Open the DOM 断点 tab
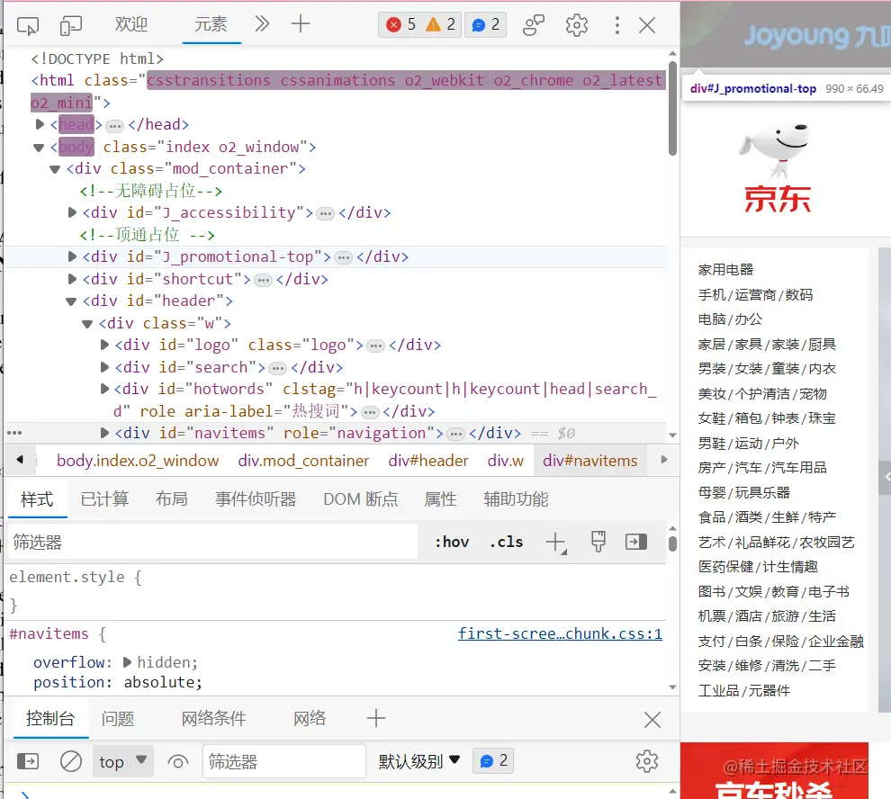The width and height of the screenshot is (891, 799). pyautogui.click(x=361, y=499)
